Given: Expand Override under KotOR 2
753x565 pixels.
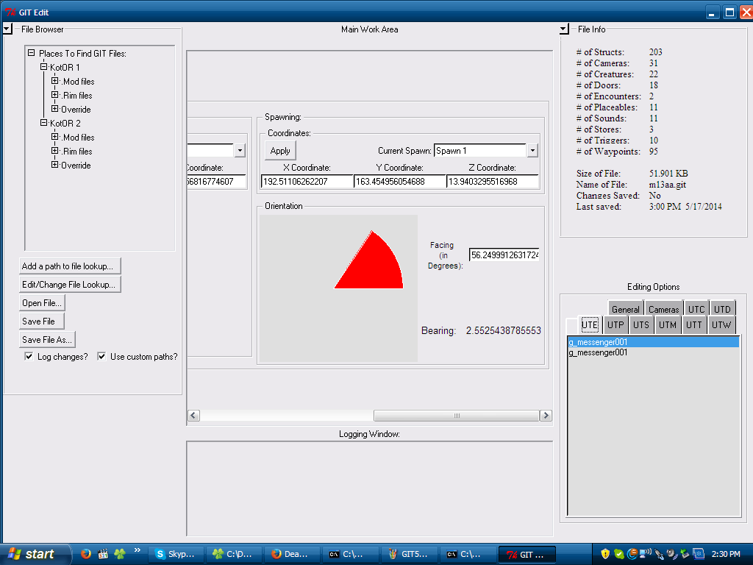Looking at the screenshot, I should (54, 164).
